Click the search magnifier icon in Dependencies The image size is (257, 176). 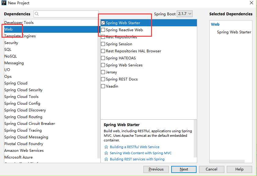[x=37, y=14]
